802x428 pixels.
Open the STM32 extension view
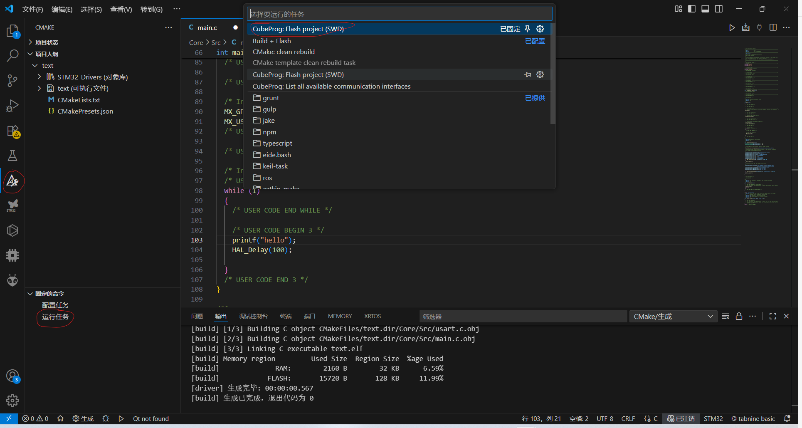pos(12,205)
